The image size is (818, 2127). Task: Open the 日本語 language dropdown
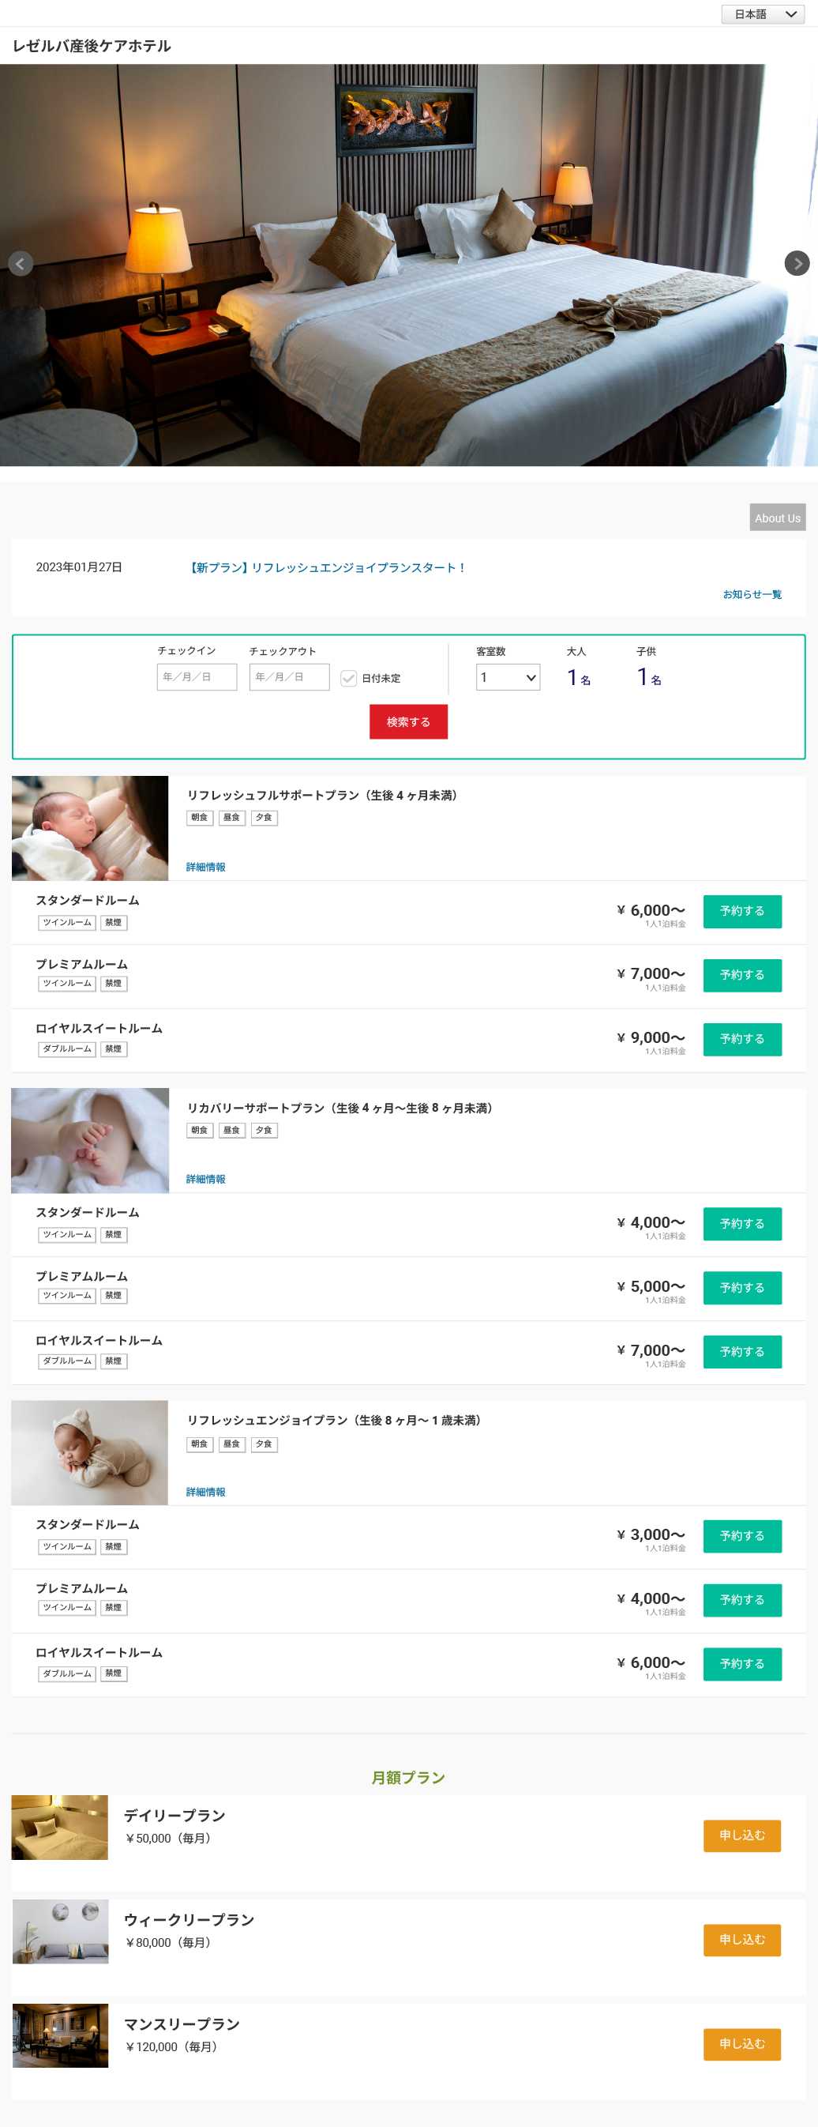point(762,14)
